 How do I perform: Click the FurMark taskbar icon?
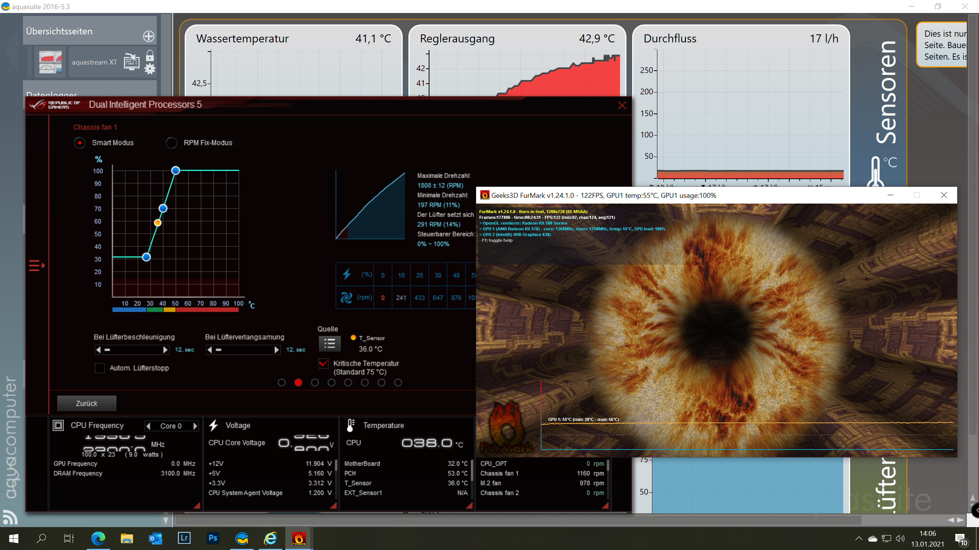click(299, 539)
